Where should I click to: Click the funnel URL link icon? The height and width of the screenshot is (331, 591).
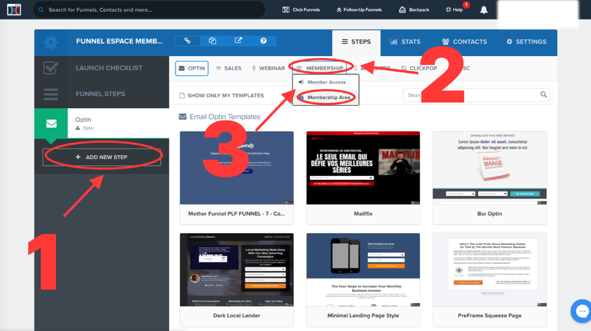tap(187, 40)
